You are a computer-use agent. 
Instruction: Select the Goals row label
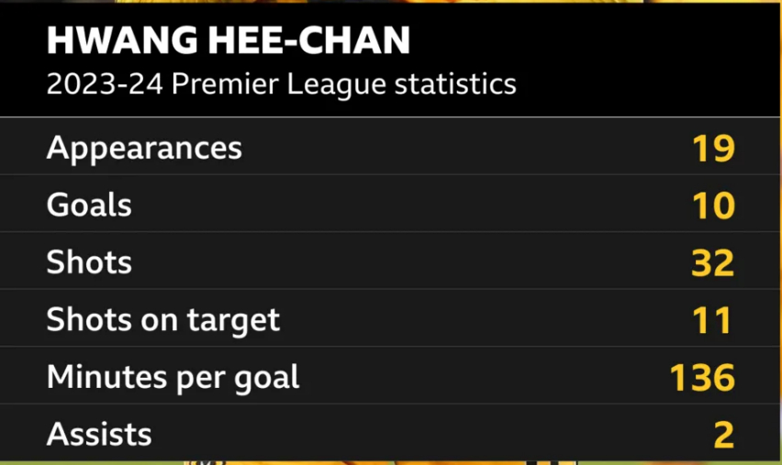click(89, 205)
